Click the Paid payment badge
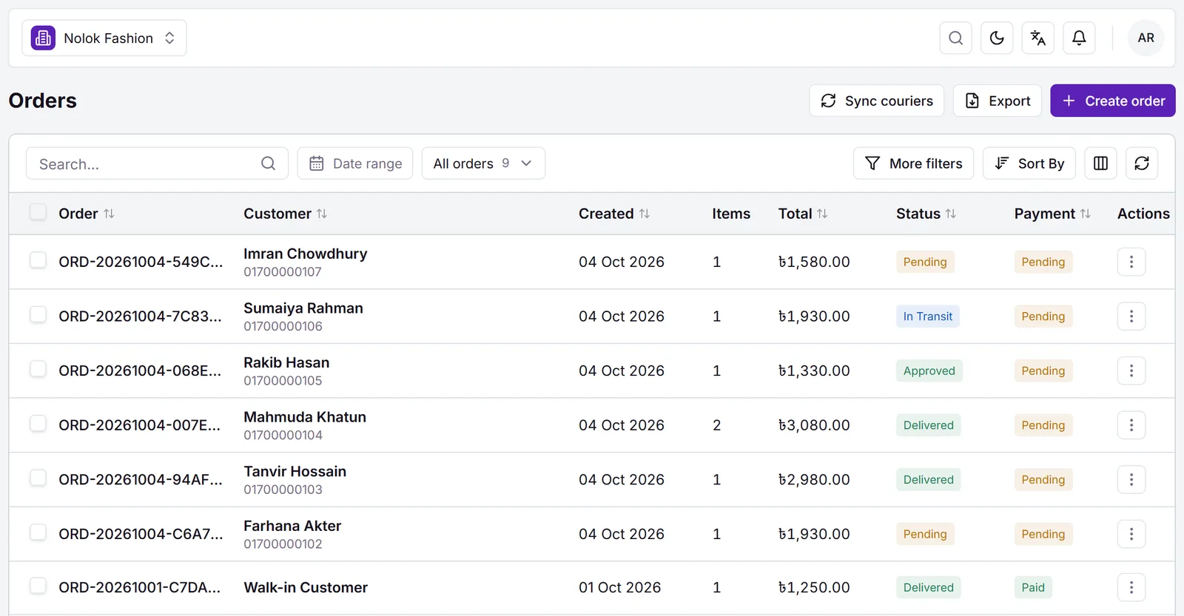1184x616 pixels. pos(1033,587)
